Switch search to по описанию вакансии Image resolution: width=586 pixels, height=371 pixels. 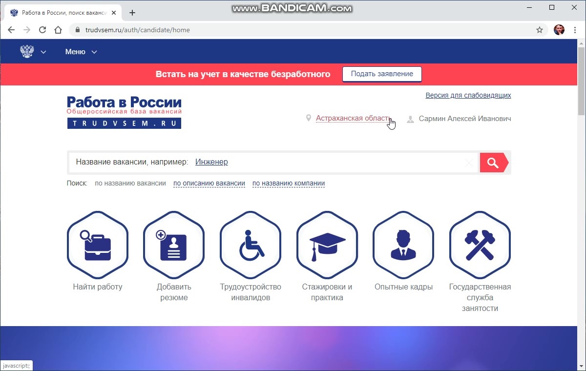[209, 184]
